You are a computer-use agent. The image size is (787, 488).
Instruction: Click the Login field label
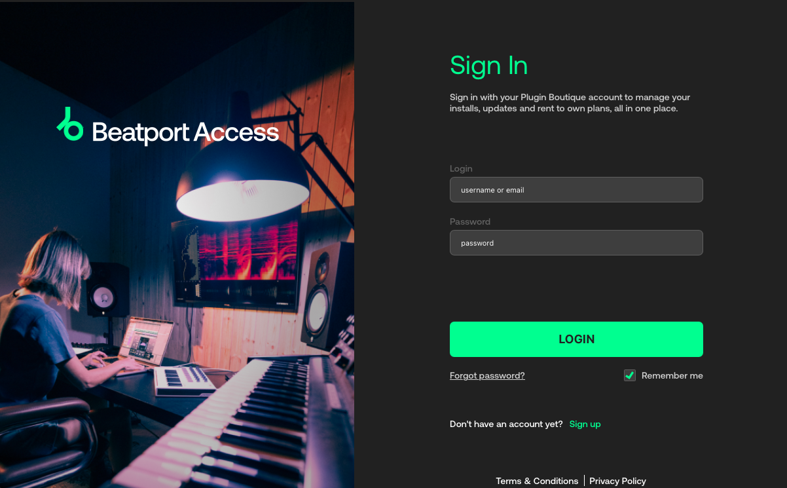[461, 168]
